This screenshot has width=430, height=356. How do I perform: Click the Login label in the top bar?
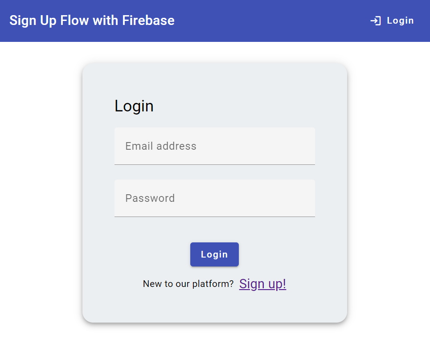(400, 21)
